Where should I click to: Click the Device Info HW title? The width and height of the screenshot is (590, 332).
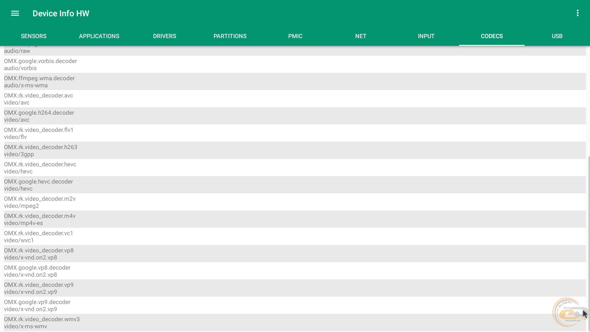click(x=61, y=13)
